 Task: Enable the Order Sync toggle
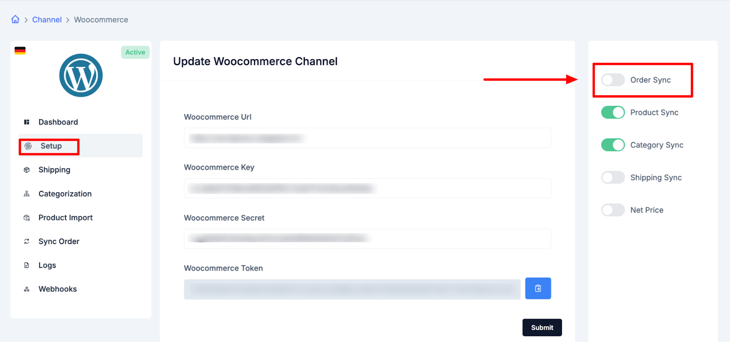pyautogui.click(x=613, y=80)
